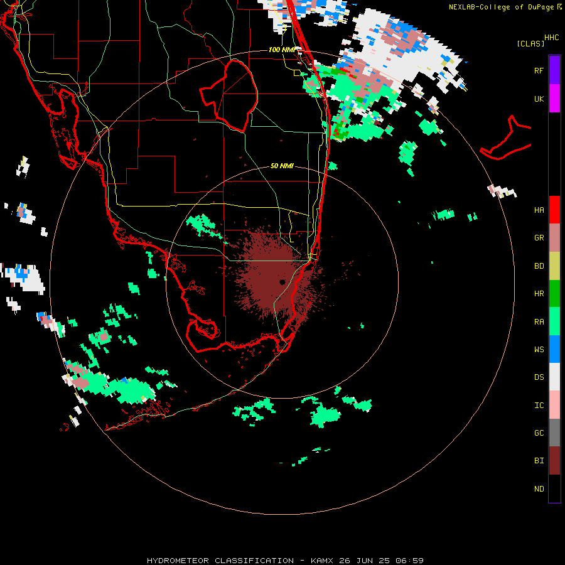Click the HHC product label

[x=552, y=38]
